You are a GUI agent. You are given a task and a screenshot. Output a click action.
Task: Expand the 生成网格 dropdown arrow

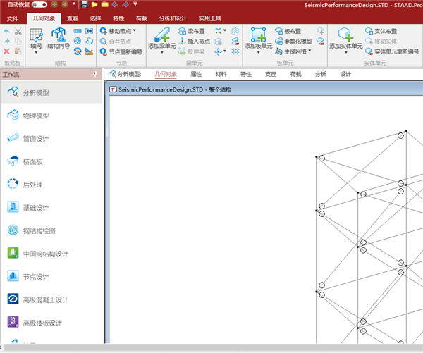pyautogui.click(x=309, y=51)
